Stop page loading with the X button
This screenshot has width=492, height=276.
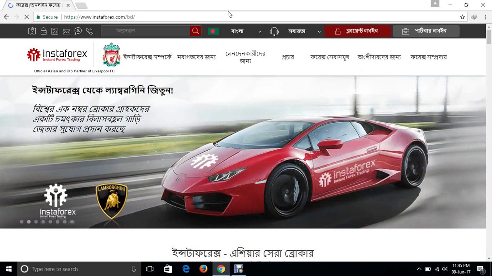pos(27,17)
